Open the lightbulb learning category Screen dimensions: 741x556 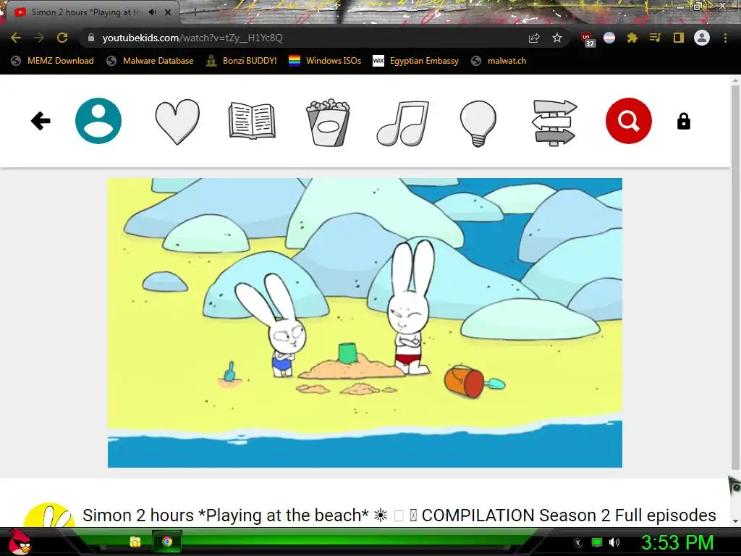pos(478,123)
